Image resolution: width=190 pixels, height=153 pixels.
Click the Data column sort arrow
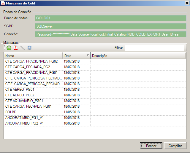pyautogui.click(x=88, y=55)
